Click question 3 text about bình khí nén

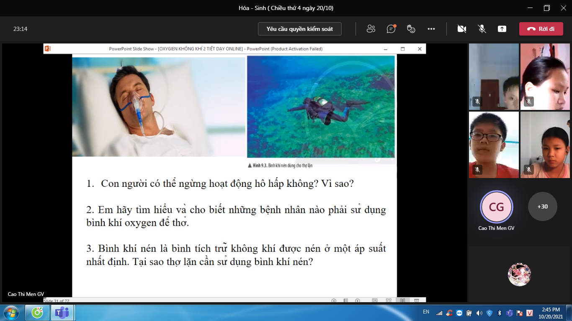(236, 255)
